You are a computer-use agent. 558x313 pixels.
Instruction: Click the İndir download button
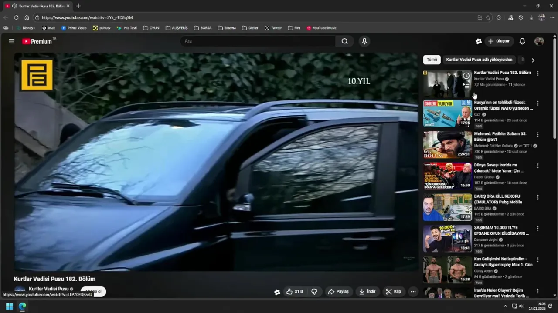pyautogui.click(x=367, y=292)
